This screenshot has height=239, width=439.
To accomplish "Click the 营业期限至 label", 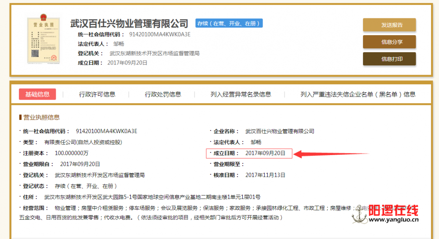I will click(228, 164).
